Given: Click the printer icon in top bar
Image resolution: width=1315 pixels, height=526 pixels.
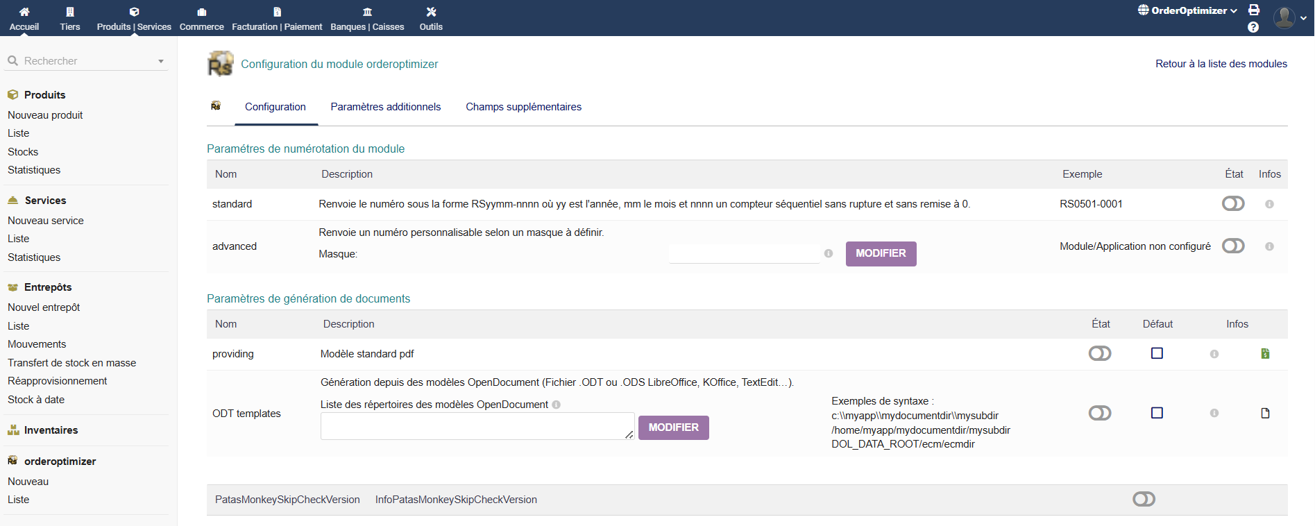Looking at the screenshot, I should [1254, 10].
